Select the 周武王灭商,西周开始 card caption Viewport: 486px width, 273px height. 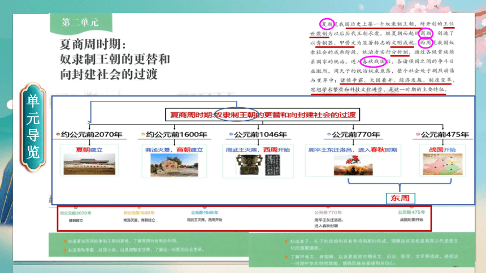pos(258,150)
